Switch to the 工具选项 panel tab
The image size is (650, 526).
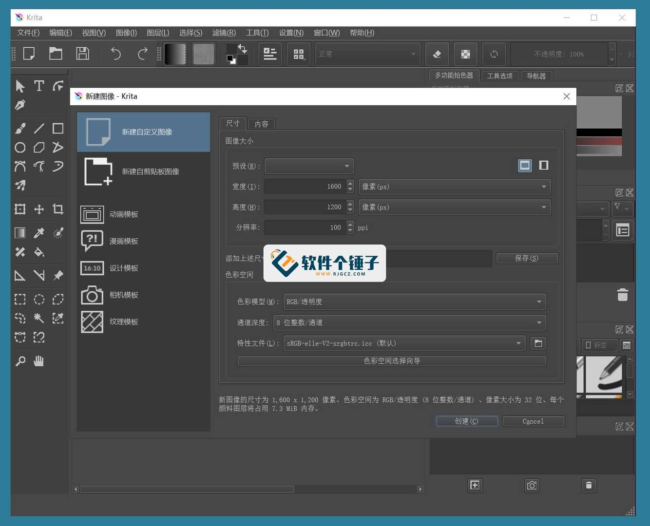500,76
